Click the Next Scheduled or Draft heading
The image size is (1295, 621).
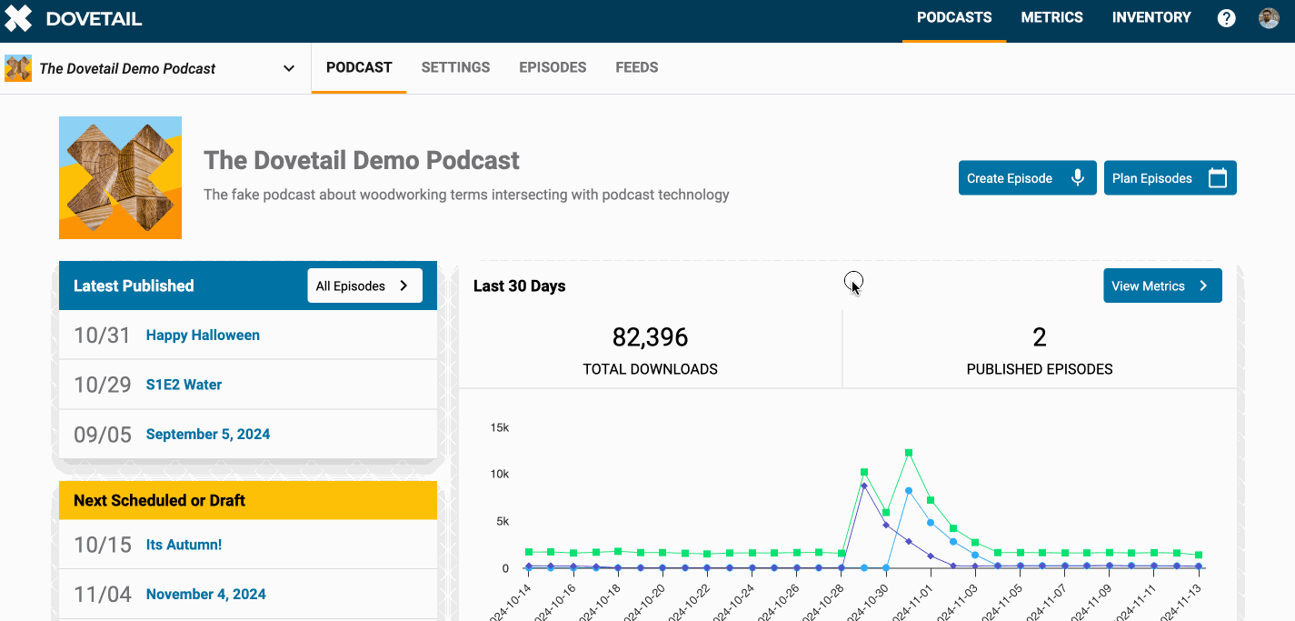(160, 500)
